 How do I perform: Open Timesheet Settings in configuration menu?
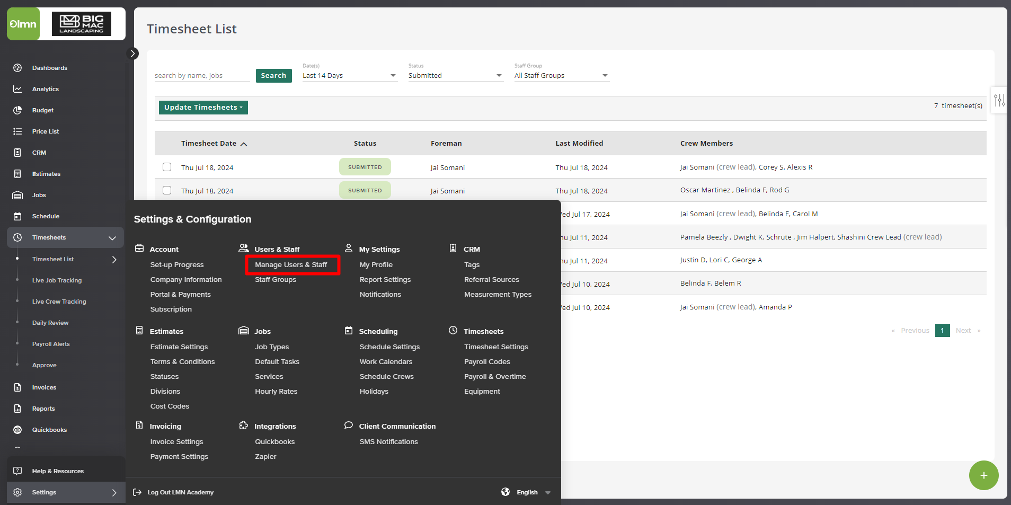[496, 347]
